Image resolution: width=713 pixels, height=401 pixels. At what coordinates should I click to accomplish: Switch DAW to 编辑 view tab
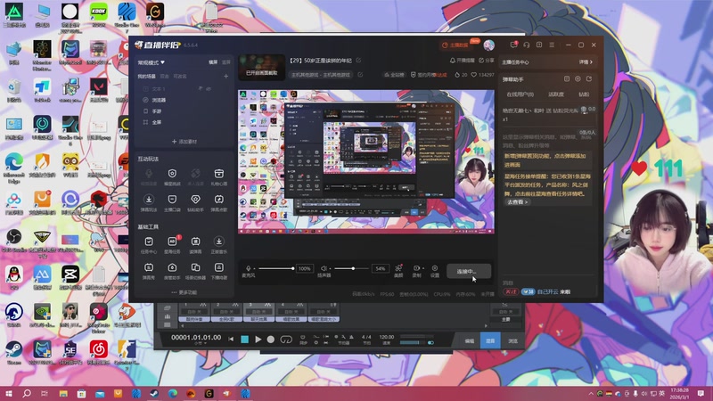pos(470,340)
